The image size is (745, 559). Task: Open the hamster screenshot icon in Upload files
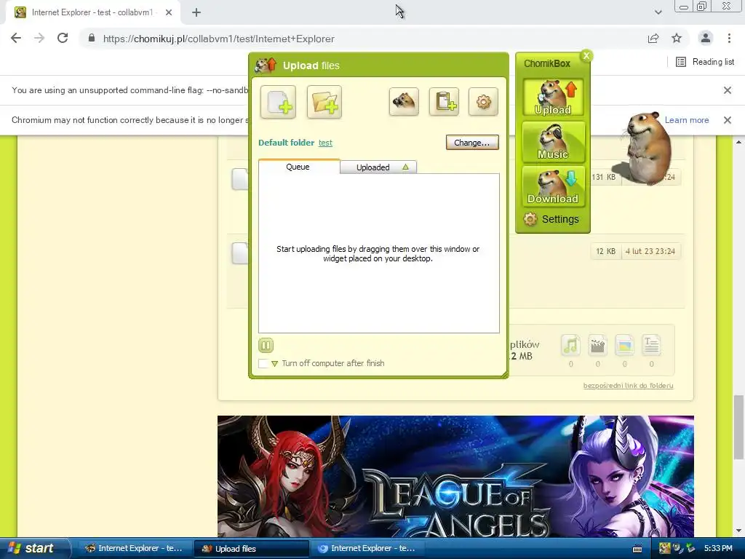(404, 101)
